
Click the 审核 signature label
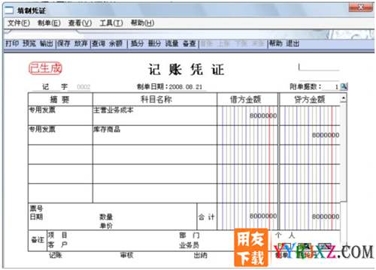coord(126,255)
